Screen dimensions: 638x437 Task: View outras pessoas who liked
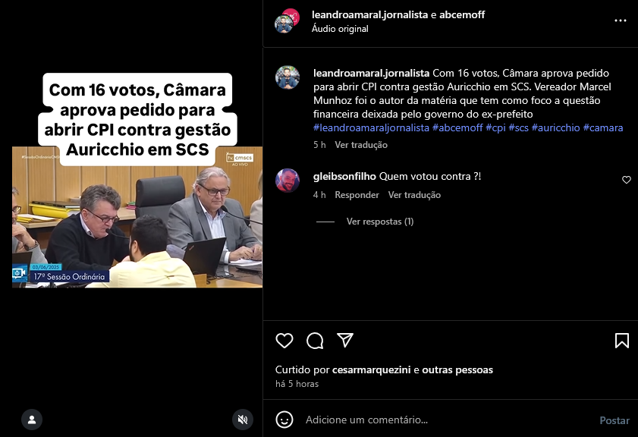457,370
